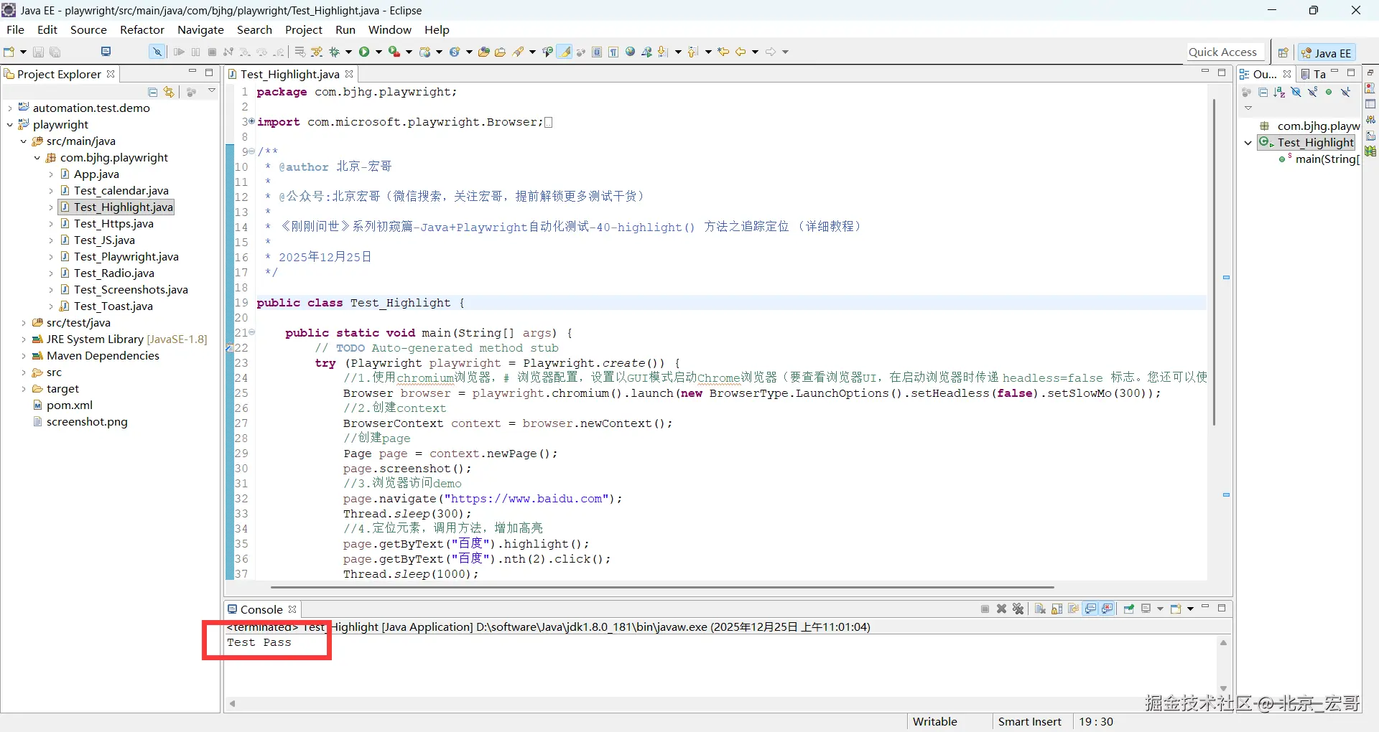Open the File menu
Image resolution: width=1379 pixels, height=732 pixels.
pyautogui.click(x=15, y=29)
